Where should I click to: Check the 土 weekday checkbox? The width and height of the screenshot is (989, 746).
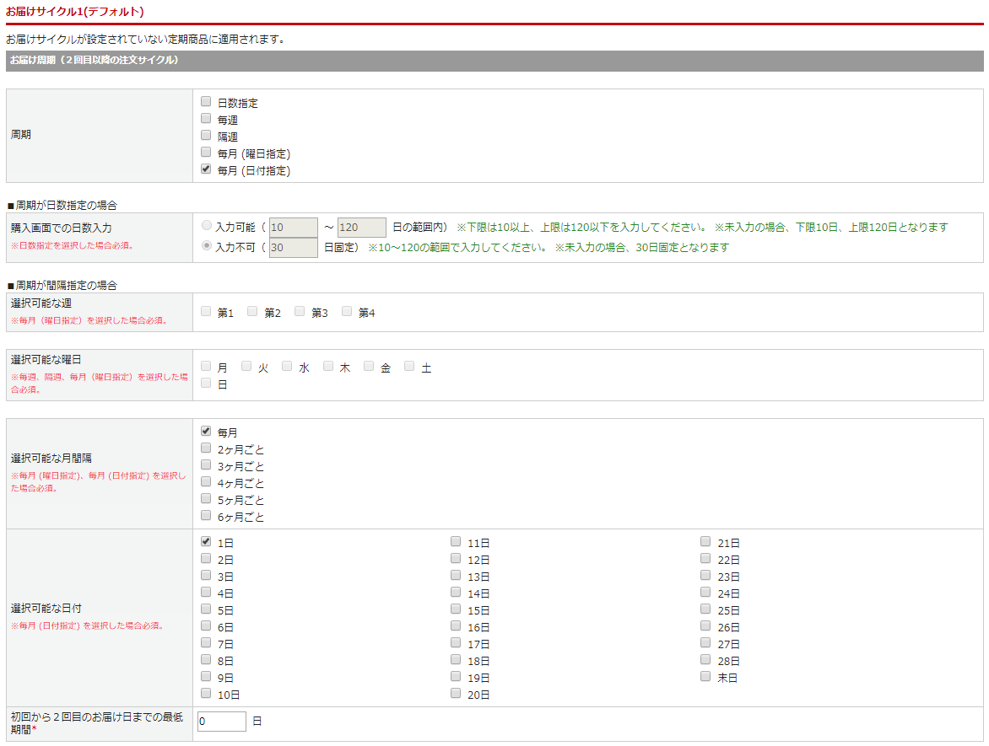[x=409, y=367]
